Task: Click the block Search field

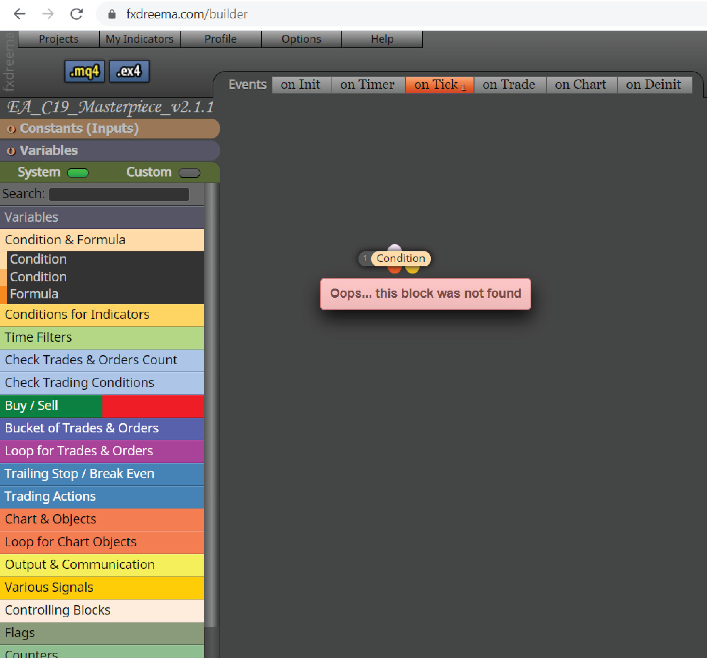Action: [x=119, y=194]
